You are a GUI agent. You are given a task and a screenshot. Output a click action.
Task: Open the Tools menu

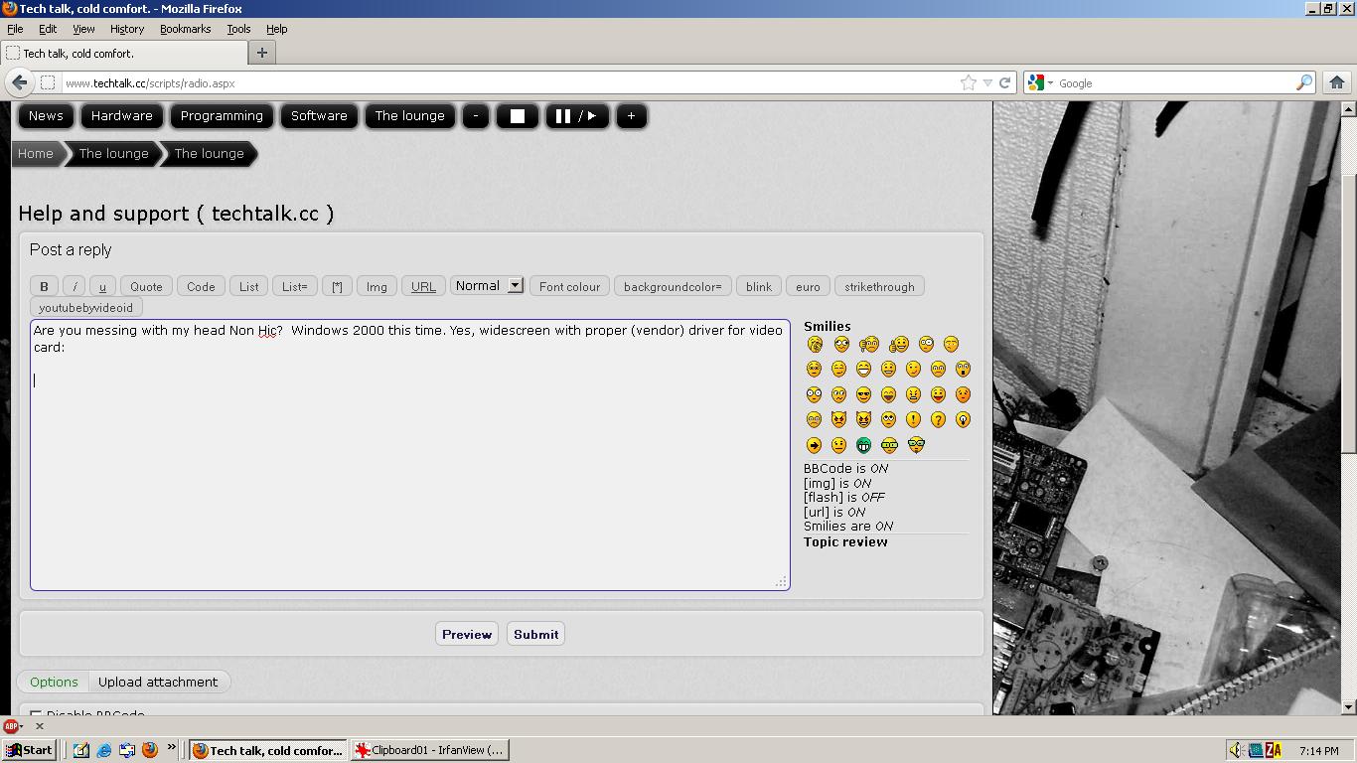pyautogui.click(x=238, y=29)
